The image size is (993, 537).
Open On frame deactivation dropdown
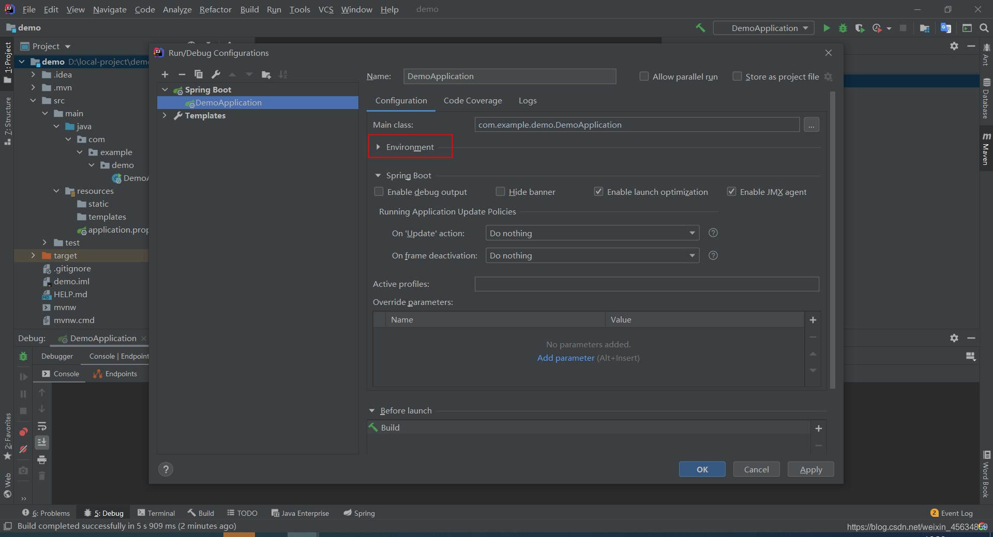pyautogui.click(x=592, y=255)
